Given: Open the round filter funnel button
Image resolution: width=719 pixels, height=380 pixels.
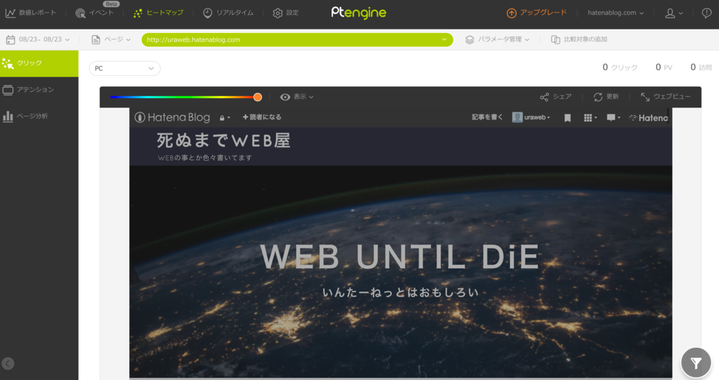Looking at the screenshot, I should coord(696,363).
